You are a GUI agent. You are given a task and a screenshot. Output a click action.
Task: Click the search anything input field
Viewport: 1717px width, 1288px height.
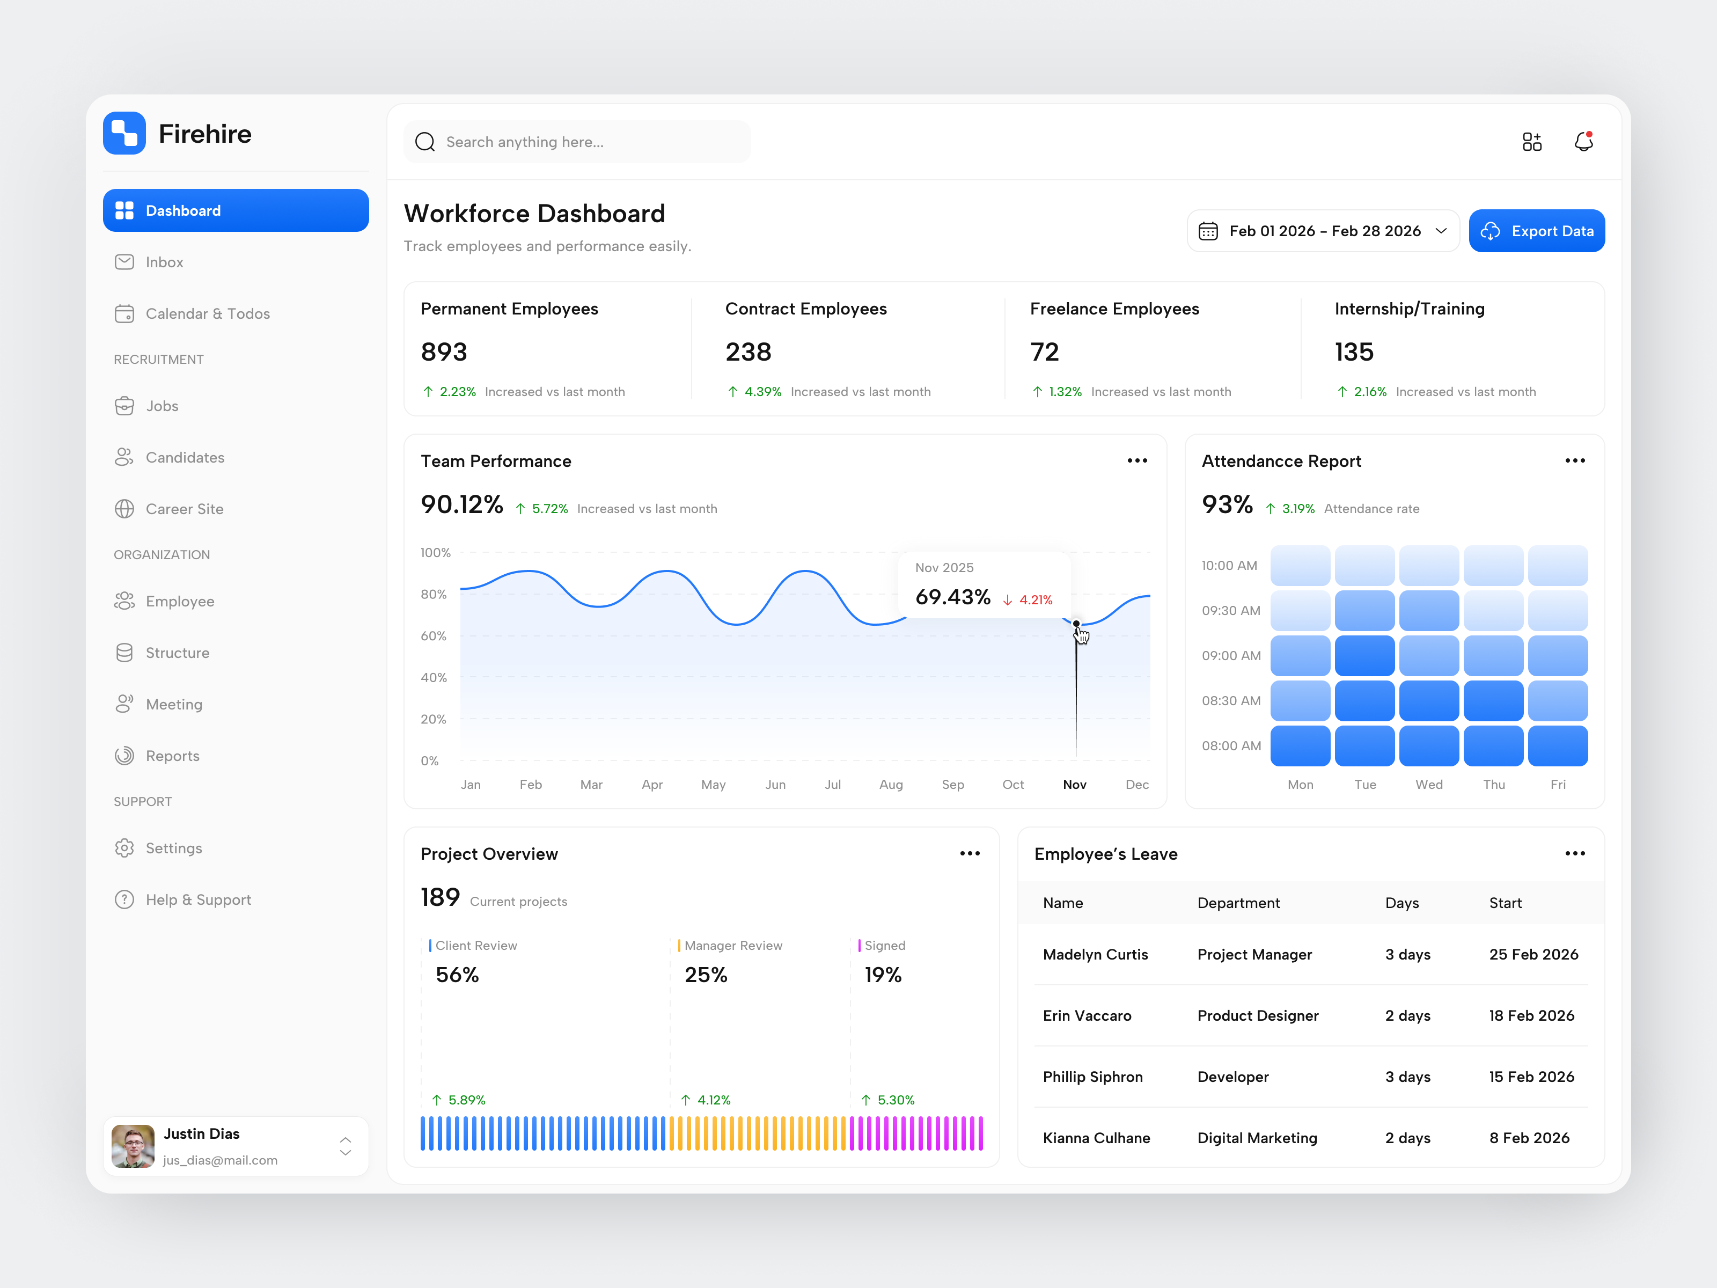point(577,141)
